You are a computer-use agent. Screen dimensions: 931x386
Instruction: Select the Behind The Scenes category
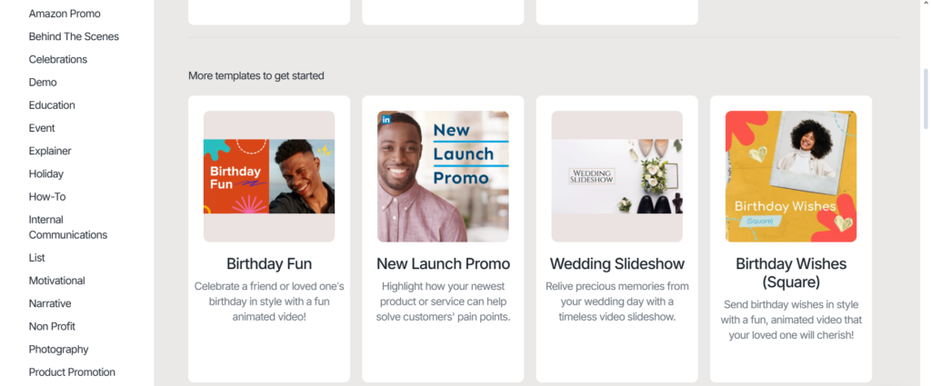(x=74, y=36)
